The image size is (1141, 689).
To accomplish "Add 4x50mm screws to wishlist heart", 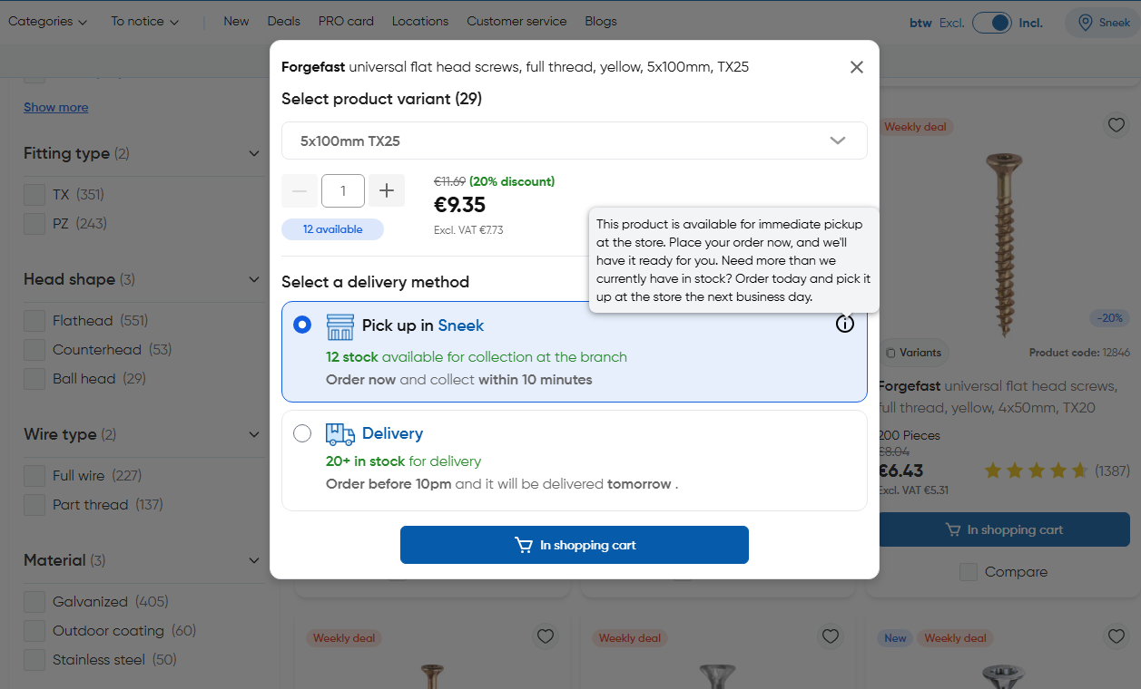I will coord(1116,125).
